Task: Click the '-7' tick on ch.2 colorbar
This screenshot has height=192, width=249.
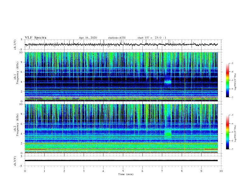Action: pos(232,149)
